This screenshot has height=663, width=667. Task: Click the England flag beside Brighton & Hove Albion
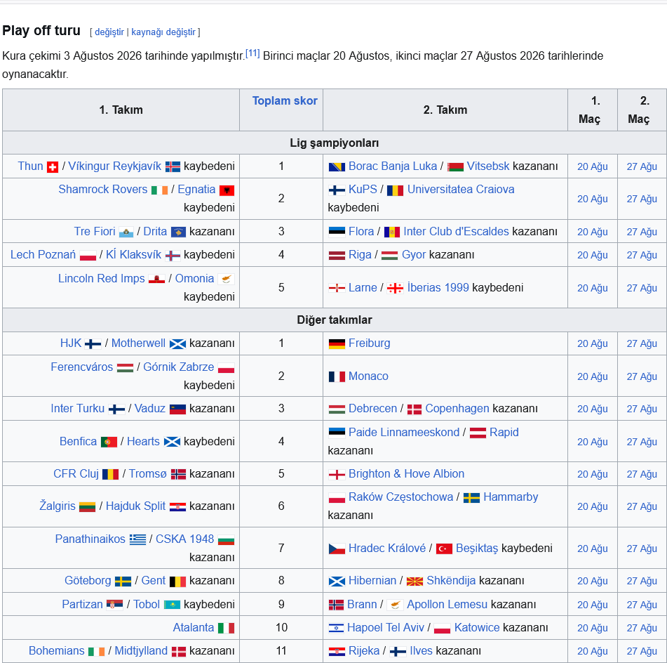pos(337,474)
